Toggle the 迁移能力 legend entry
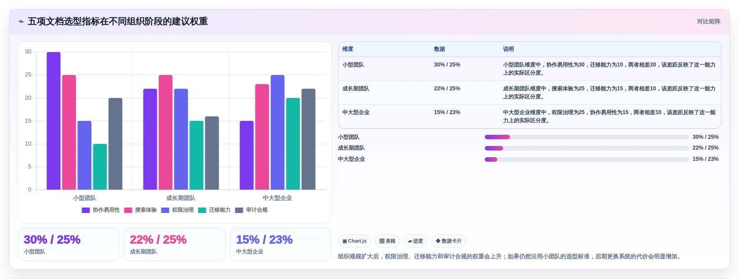 214,210
